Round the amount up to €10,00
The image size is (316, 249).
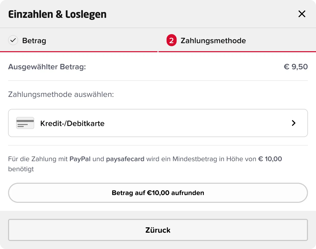coord(158,193)
